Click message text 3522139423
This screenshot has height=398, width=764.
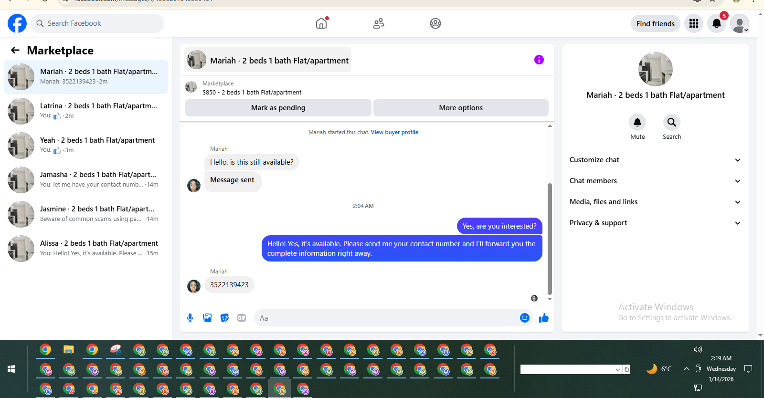[229, 285]
